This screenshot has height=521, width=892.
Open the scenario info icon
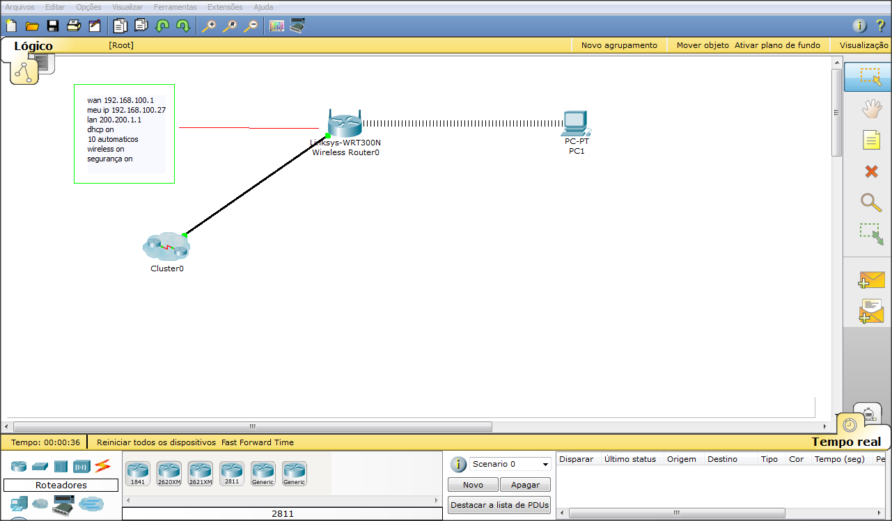coord(458,465)
